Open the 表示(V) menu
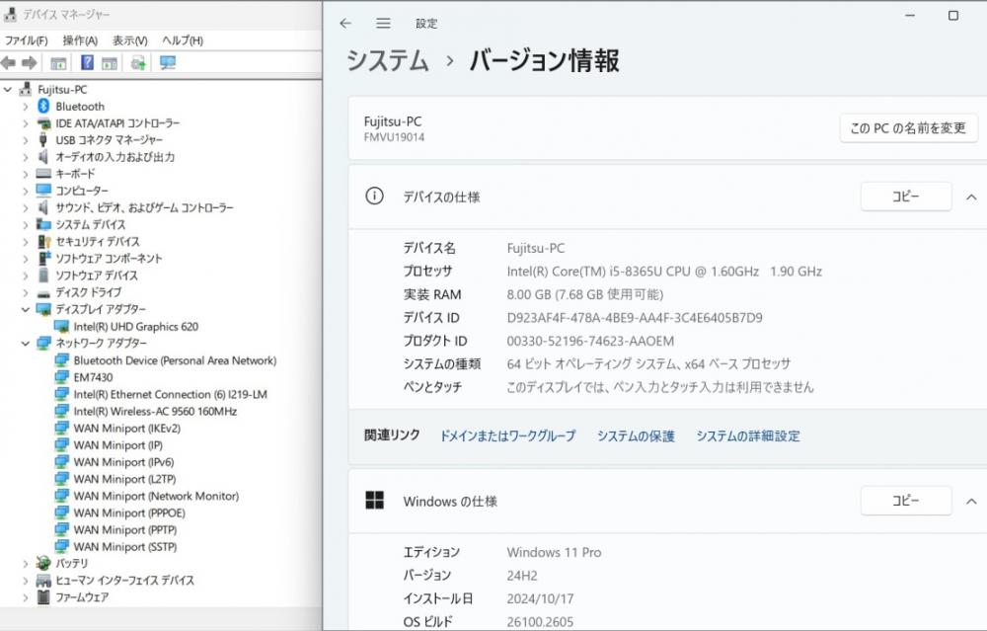 129,40
